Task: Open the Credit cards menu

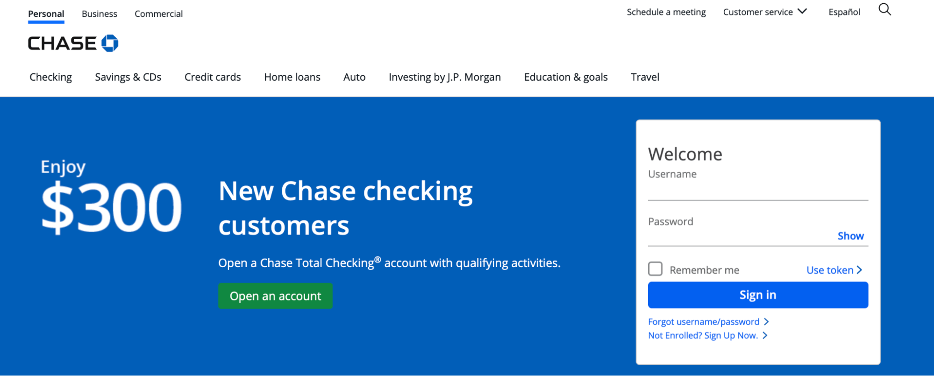Action: click(x=213, y=77)
